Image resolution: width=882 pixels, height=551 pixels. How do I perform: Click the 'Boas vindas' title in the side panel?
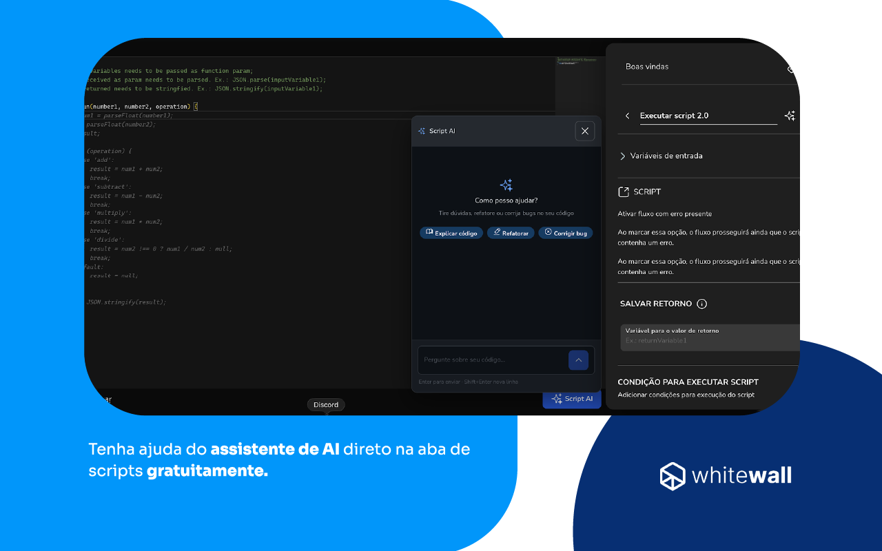pyautogui.click(x=647, y=67)
